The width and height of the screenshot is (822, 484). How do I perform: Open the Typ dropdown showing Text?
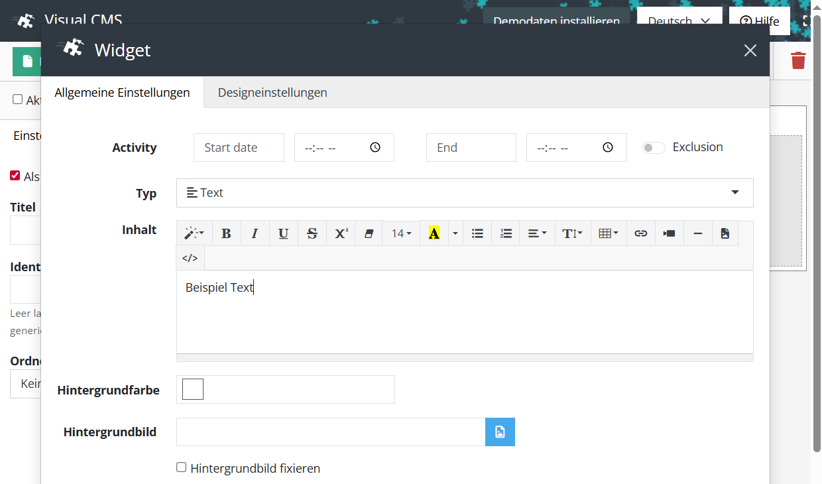point(464,193)
